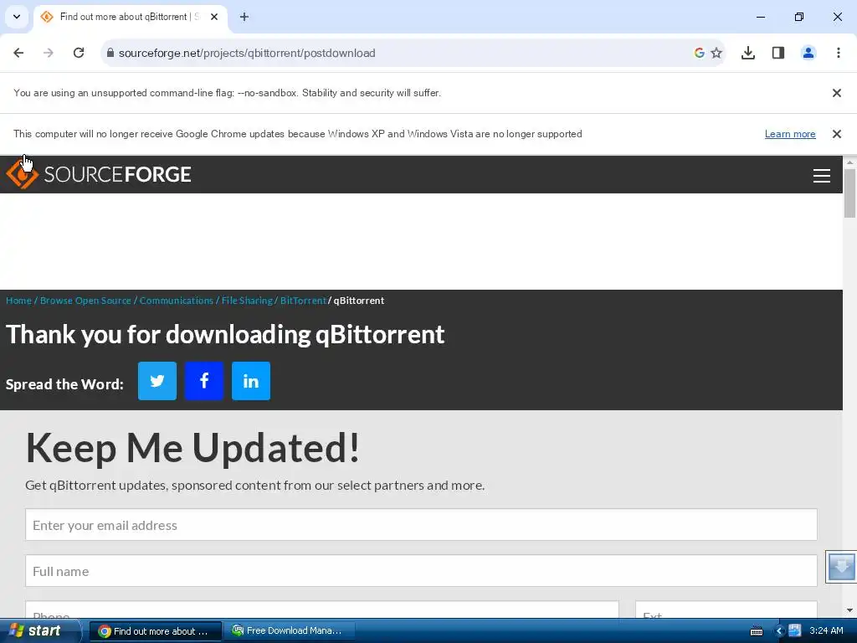
Task: Share on Facebook
Action: point(204,381)
